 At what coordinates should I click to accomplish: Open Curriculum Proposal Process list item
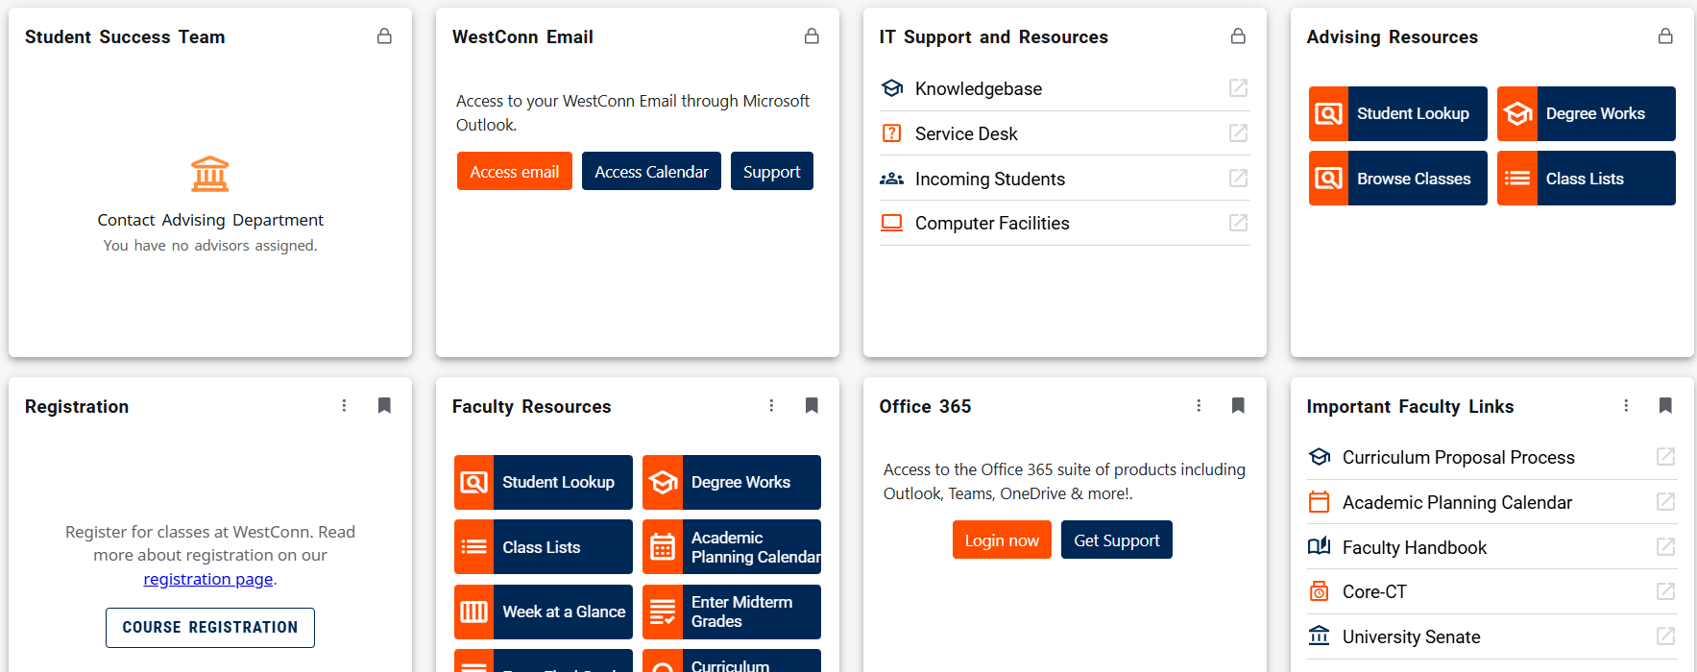pyautogui.click(x=1458, y=458)
